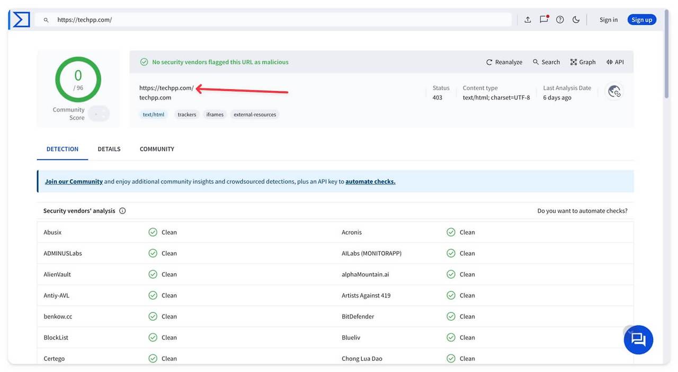Click the benkow.cc vendor name

tap(58, 317)
